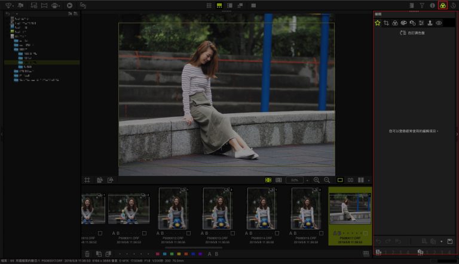Select the thumbnail P5080013.ORF in filmstrip
This screenshot has height=264, width=459.
tap(216, 209)
